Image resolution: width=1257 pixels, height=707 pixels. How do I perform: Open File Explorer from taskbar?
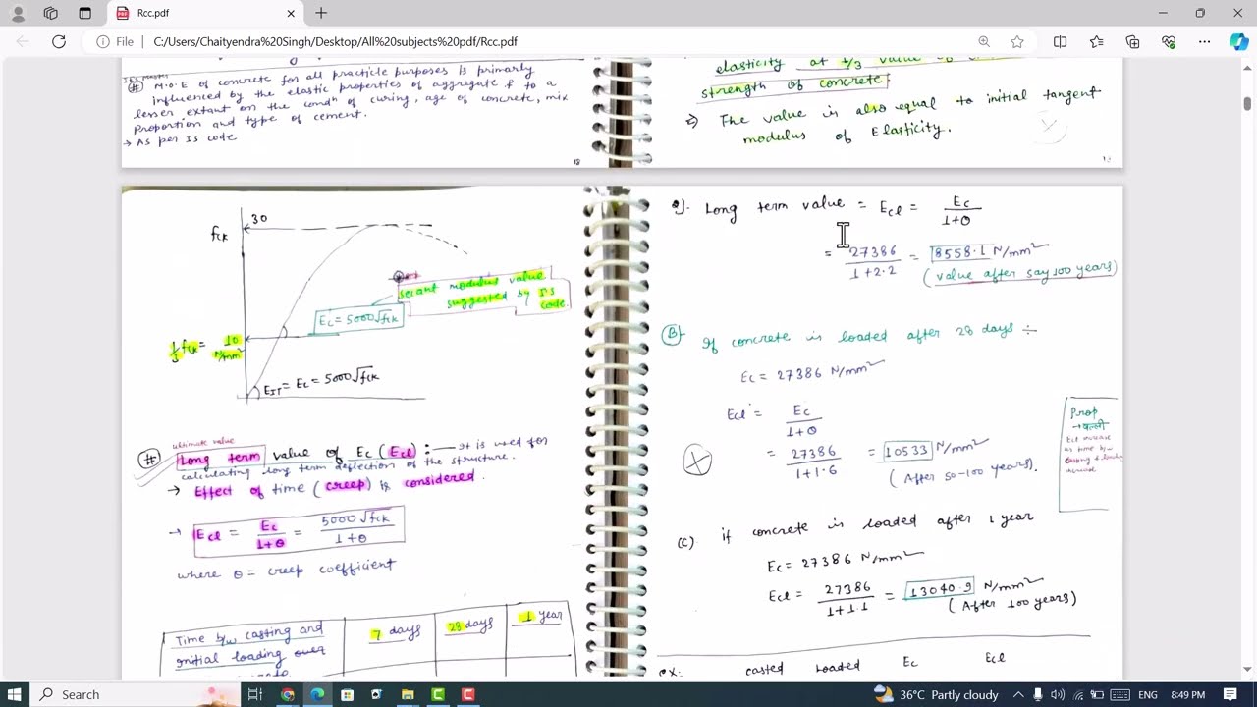click(408, 694)
